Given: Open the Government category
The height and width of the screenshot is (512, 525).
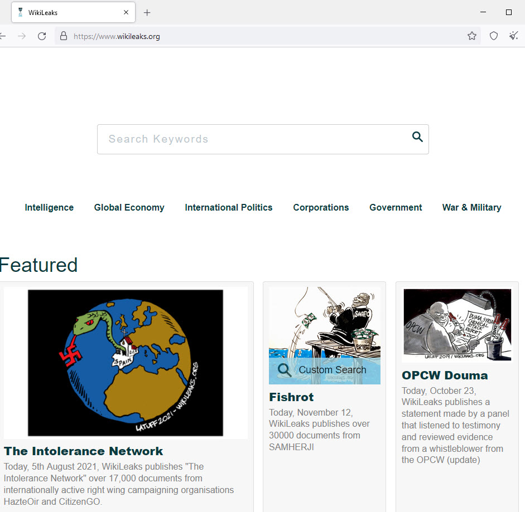Looking at the screenshot, I should pyautogui.click(x=396, y=207).
